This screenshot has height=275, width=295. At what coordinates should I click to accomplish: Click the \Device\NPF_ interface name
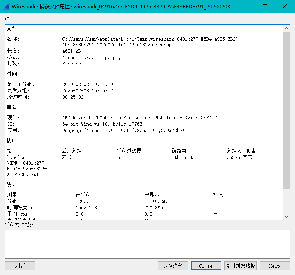pyautogui.click(x=27, y=166)
